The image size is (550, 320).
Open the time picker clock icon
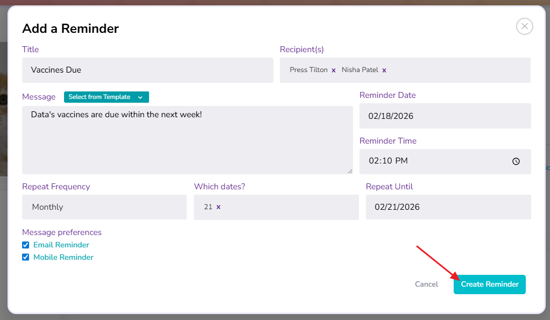pos(516,161)
